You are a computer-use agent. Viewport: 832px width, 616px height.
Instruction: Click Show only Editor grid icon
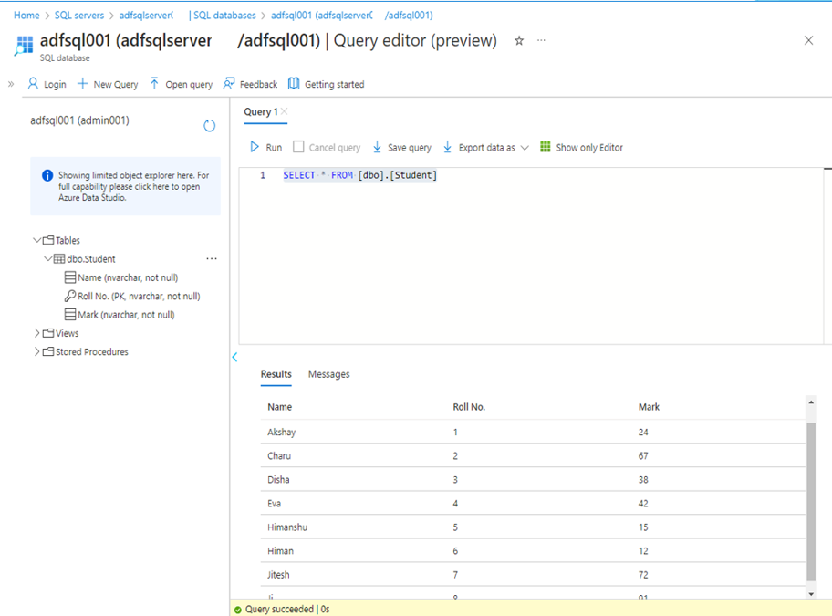point(546,147)
